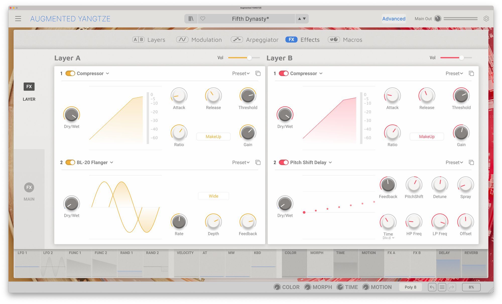The width and height of the screenshot is (502, 304).
Task: Click first red delay tap dot
Action: coord(304,212)
